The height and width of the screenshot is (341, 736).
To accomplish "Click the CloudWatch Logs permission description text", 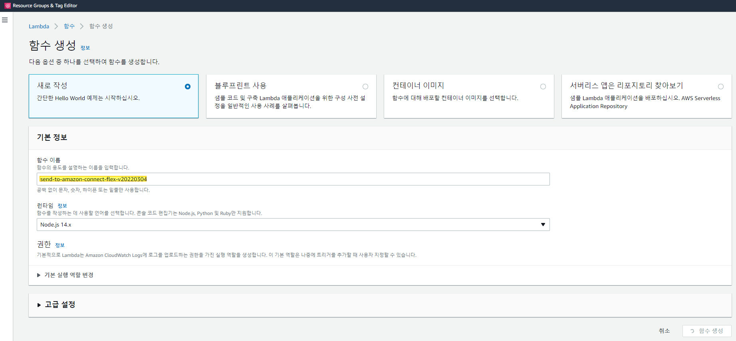I will 226,255.
